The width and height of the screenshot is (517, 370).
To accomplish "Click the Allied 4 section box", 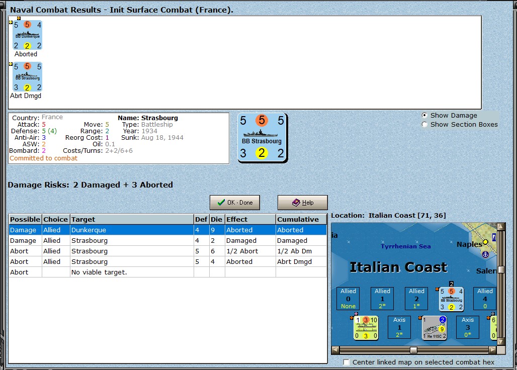I will 485,299.
